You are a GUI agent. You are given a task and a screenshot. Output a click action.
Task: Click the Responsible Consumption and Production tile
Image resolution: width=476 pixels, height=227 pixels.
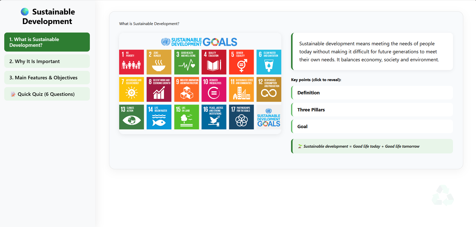click(x=269, y=89)
